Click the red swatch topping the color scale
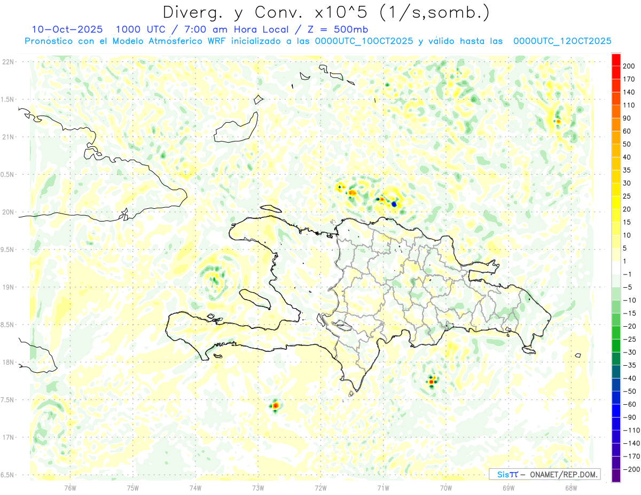This screenshot has height=495, width=641. pyautogui.click(x=616, y=60)
